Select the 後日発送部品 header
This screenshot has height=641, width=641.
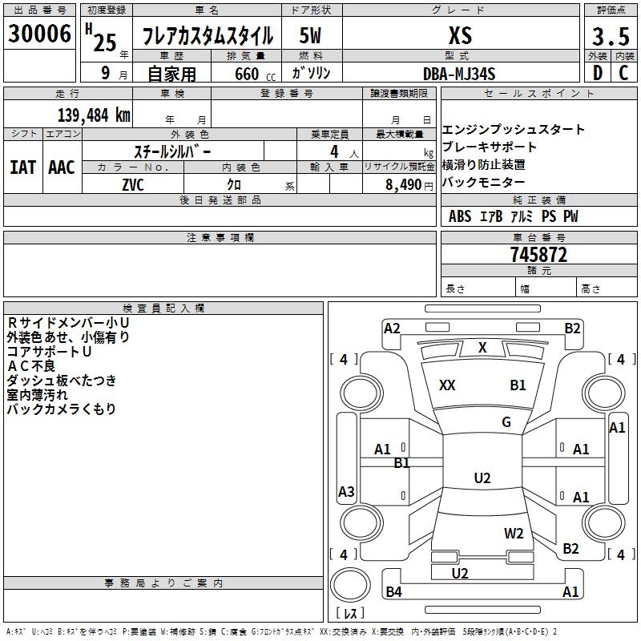220,200
